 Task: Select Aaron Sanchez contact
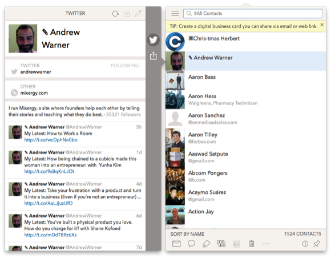[245, 119]
